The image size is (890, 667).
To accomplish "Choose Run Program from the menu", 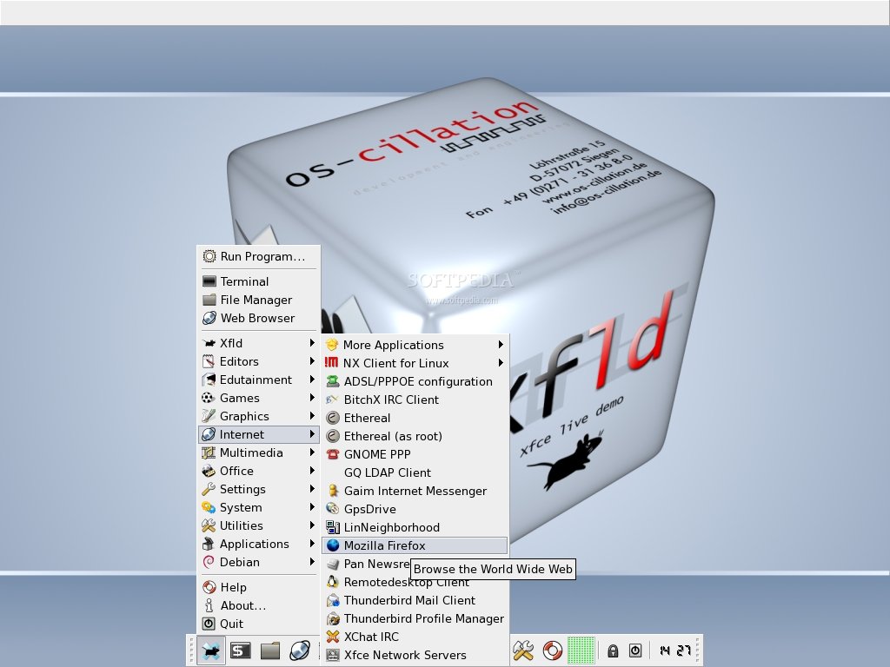I will click(259, 256).
